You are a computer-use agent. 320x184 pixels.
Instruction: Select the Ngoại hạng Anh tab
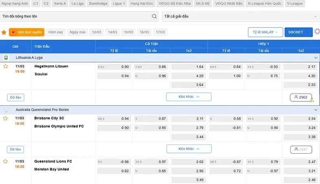[x=15, y=4]
